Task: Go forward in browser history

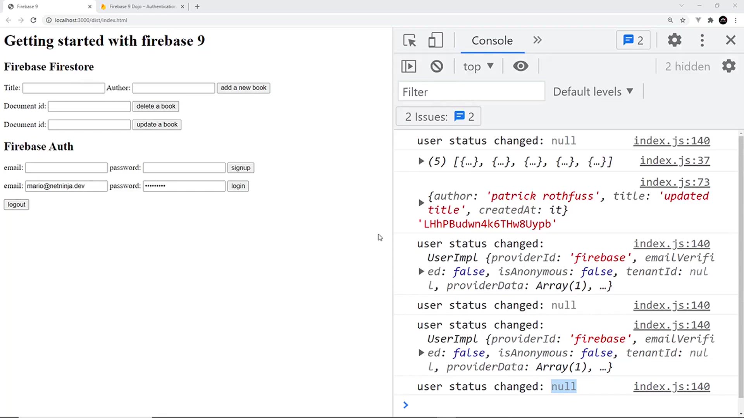Action: [x=21, y=20]
